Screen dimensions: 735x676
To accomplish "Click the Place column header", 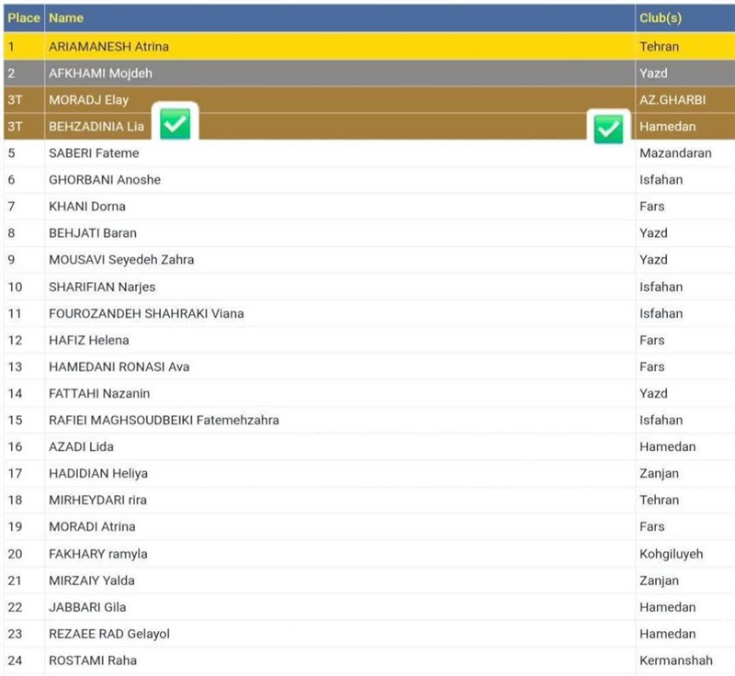I will [x=23, y=17].
